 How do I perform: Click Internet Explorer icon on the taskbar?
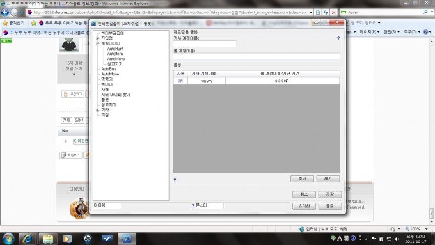28,239
